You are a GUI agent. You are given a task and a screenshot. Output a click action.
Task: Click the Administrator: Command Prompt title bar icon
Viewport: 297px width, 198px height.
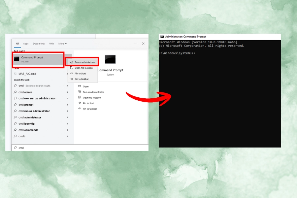coord(162,37)
